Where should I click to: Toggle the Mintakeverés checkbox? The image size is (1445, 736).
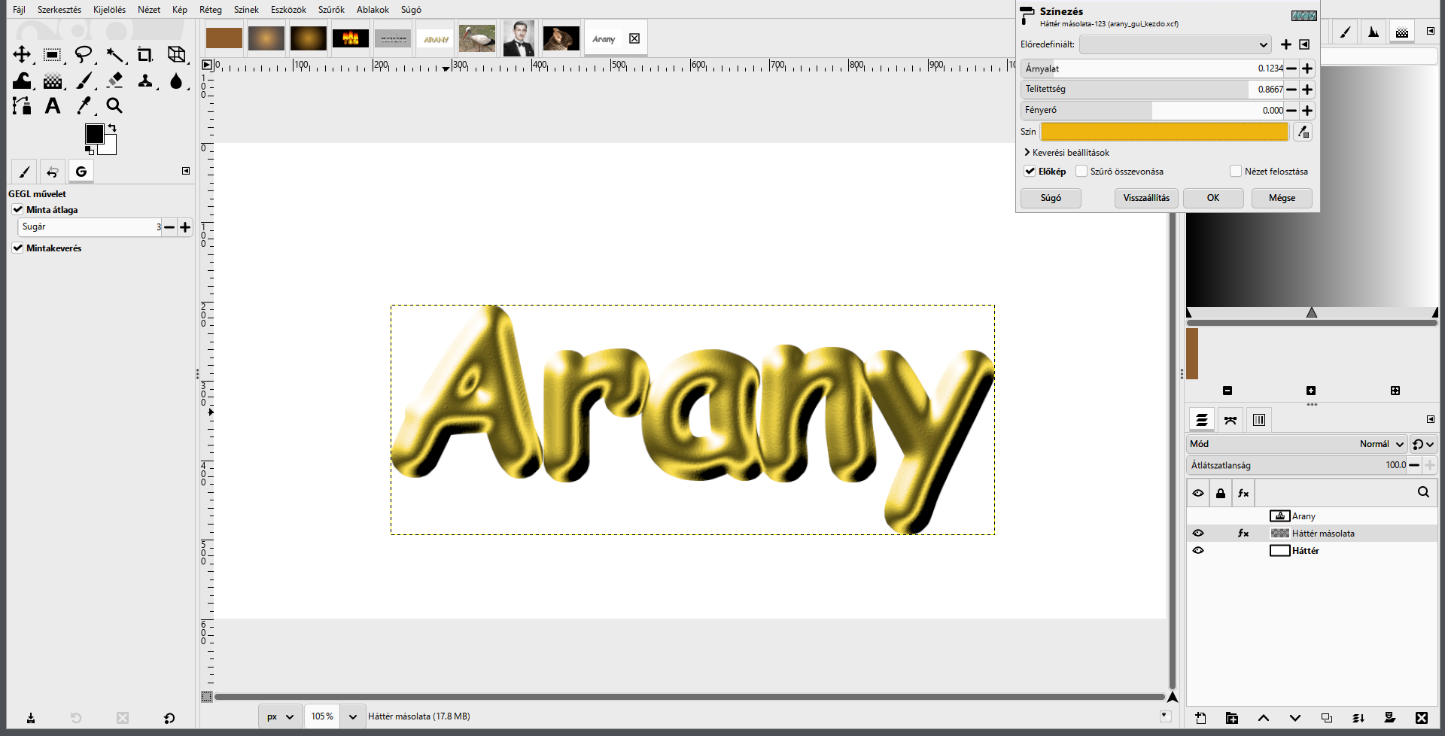[x=17, y=248]
